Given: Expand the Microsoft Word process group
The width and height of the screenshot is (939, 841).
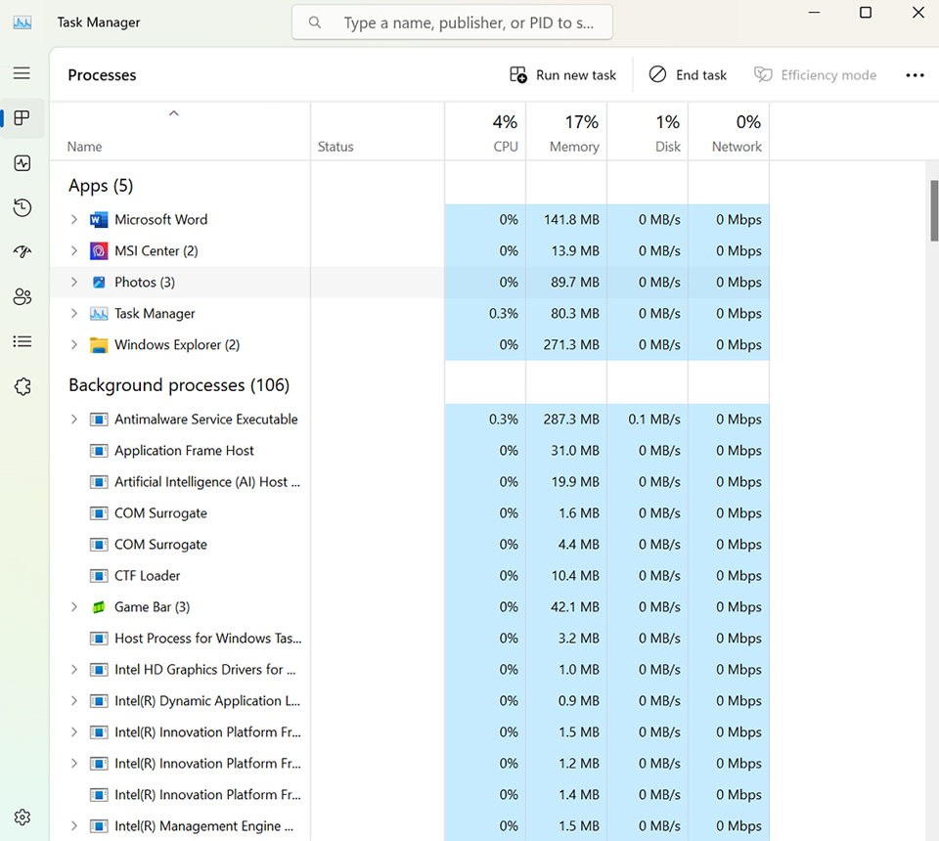Looking at the screenshot, I should [x=73, y=220].
